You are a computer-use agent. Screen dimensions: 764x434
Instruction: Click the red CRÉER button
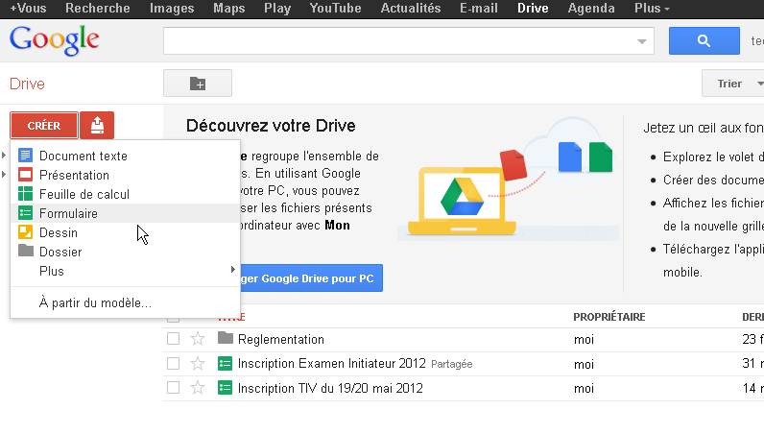44,126
